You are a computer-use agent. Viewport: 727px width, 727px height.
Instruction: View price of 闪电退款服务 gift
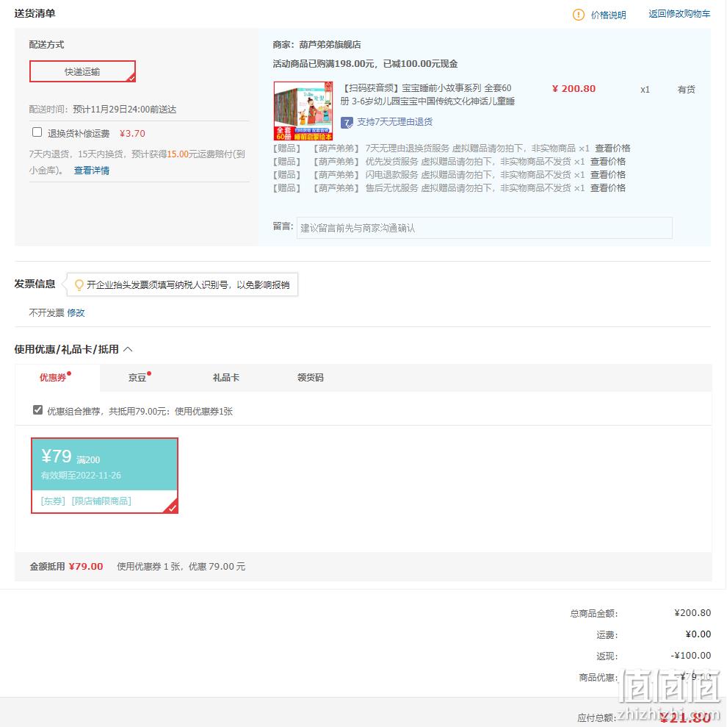608,175
